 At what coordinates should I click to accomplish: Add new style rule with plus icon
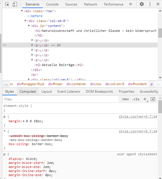tap(145, 99)
